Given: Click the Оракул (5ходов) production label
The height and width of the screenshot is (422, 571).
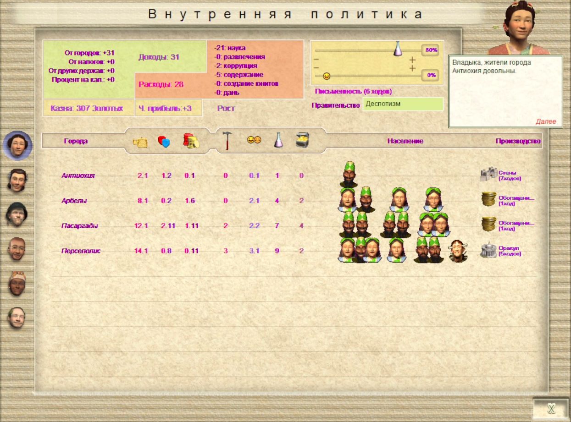Looking at the screenshot, I should [x=510, y=251].
